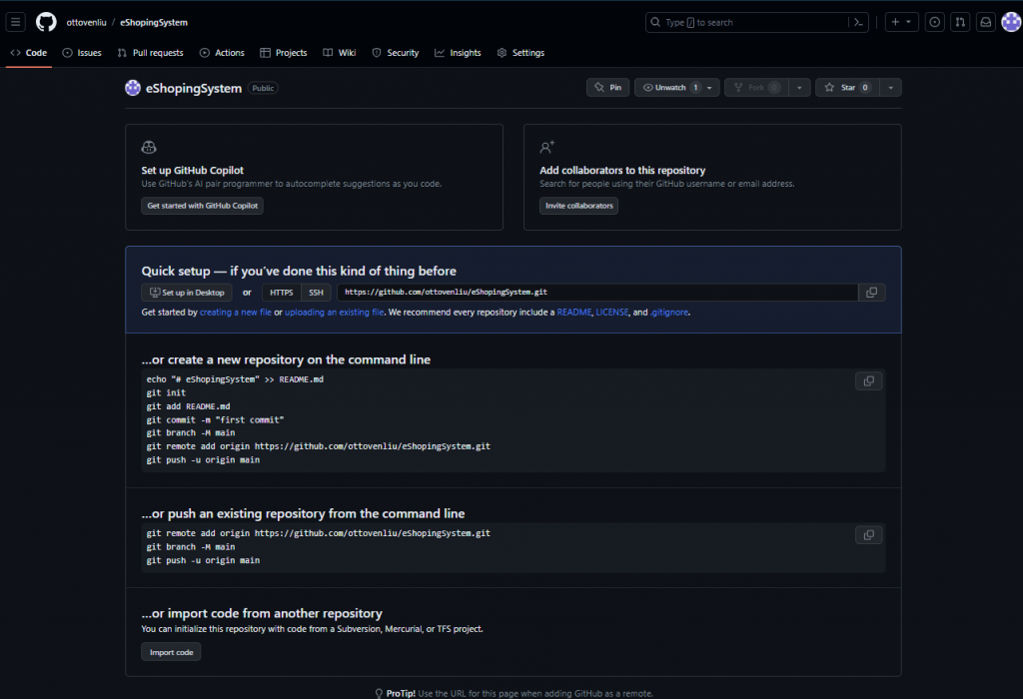This screenshot has height=699, width=1023.
Task: Click Set up in Desktop button
Action: click(187, 293)
